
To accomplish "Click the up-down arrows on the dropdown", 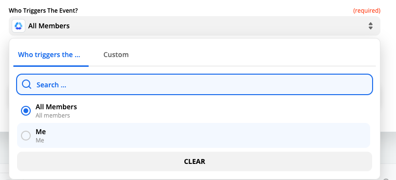I will click(x=371, y=26).
